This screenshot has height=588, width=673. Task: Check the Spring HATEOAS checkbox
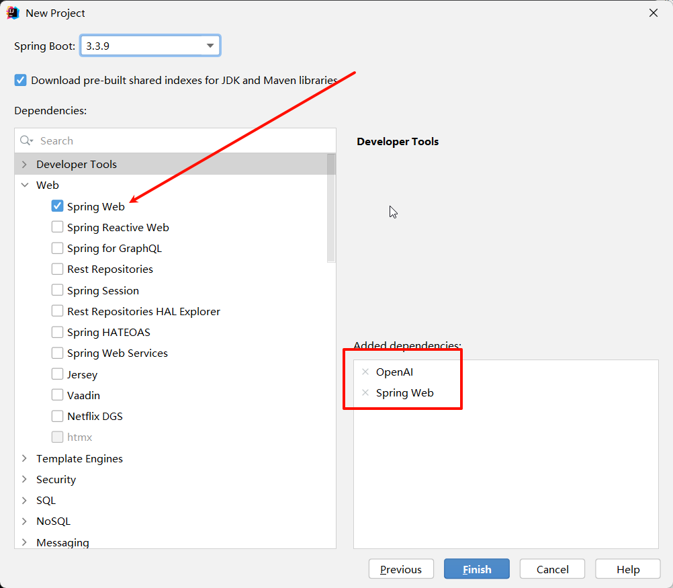[57, 332]
